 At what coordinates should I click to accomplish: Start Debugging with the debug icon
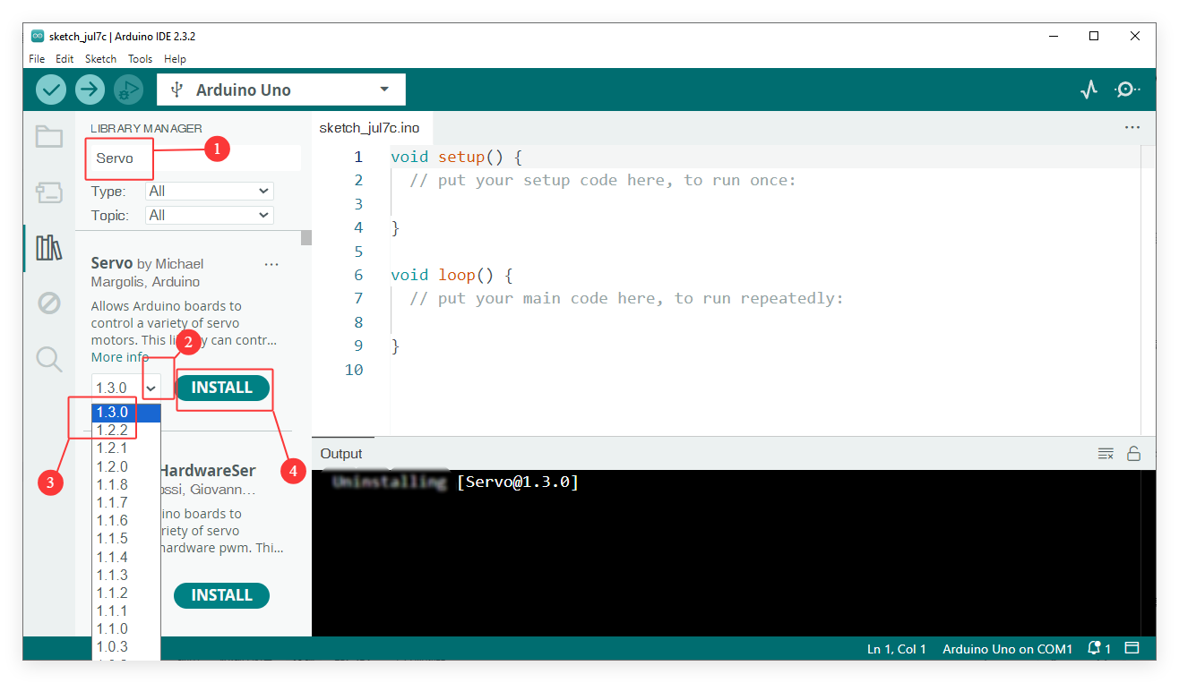click(x=128, y=90)
